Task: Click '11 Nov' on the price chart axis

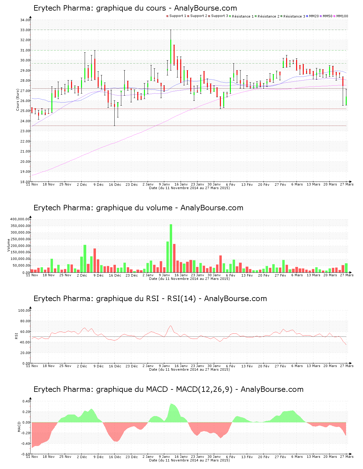Action: [32, 184]
